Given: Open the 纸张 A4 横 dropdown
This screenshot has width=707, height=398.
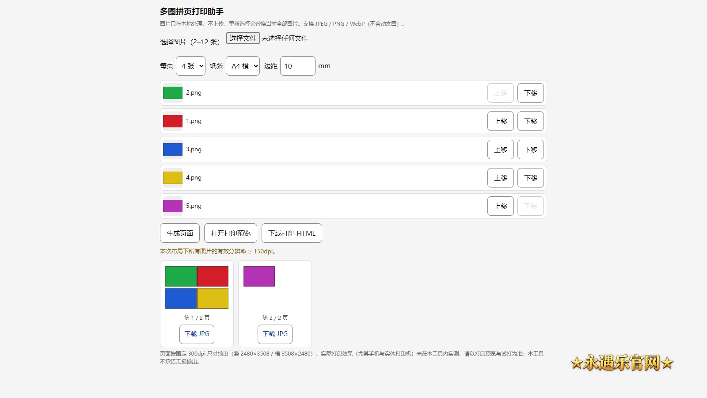Looking at the screenshot, I should [x=243, y=66].
